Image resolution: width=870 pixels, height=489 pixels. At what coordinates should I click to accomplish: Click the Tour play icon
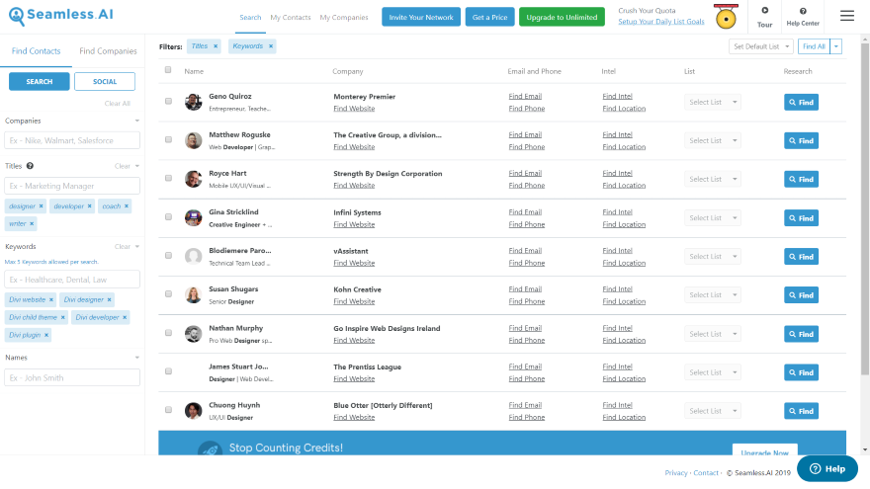(764, 11)
